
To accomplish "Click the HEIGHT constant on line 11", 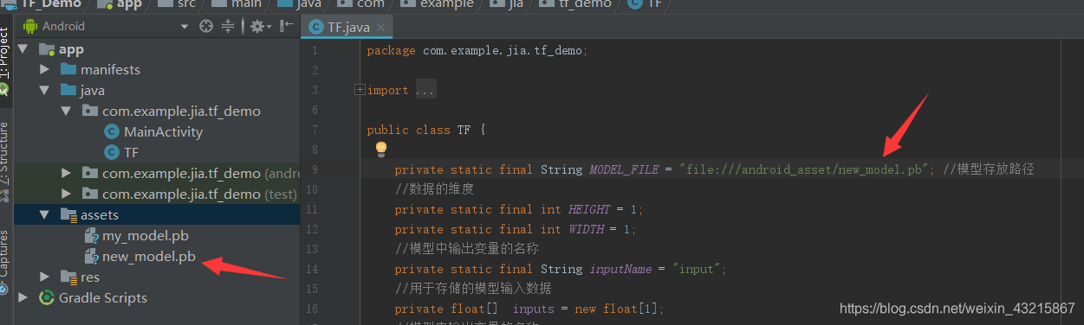I will [x=589, y=209].
